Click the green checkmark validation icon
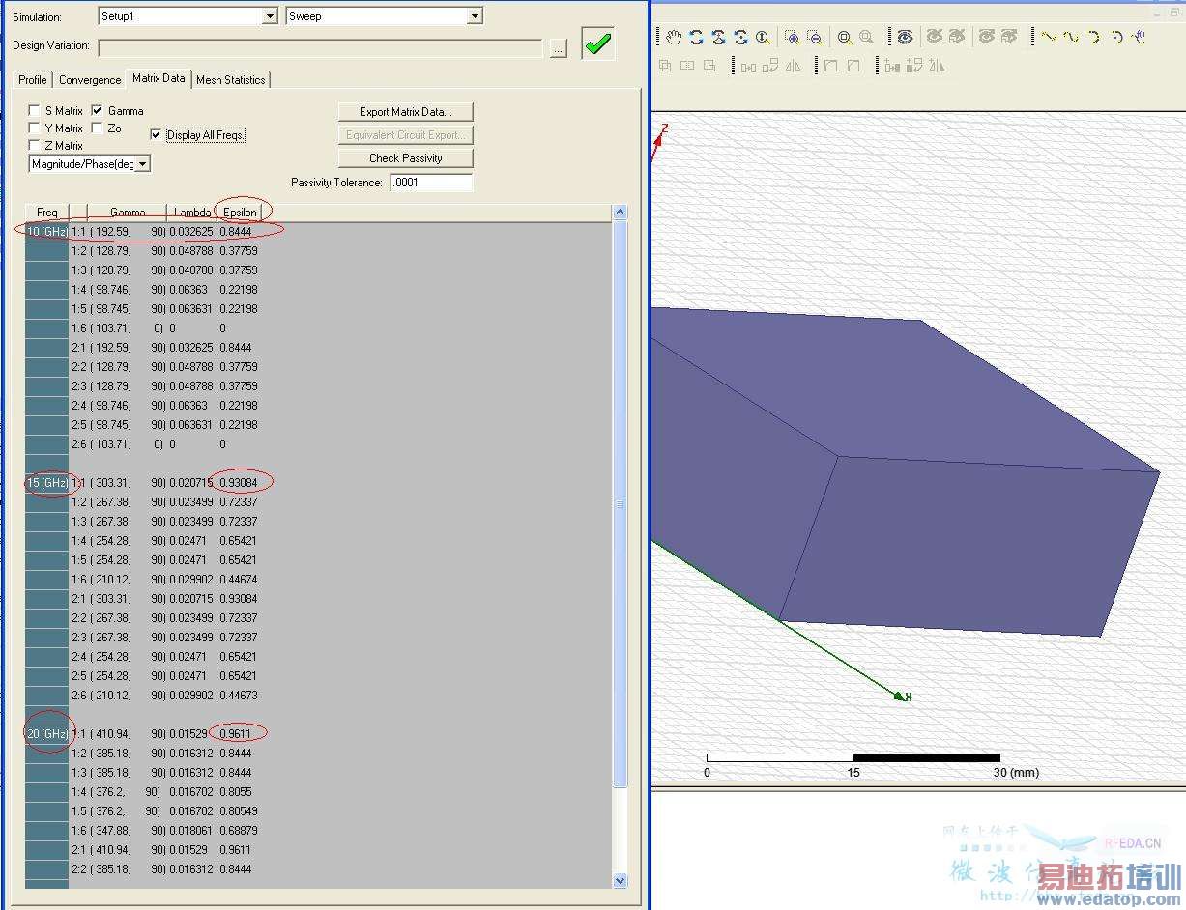 click(x=597, y=44)
